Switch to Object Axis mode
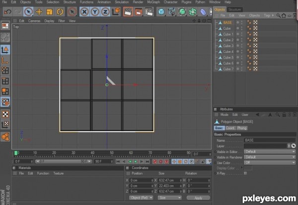Image resolution: width=298 pixels, height=205 pixels. (5, 60)
